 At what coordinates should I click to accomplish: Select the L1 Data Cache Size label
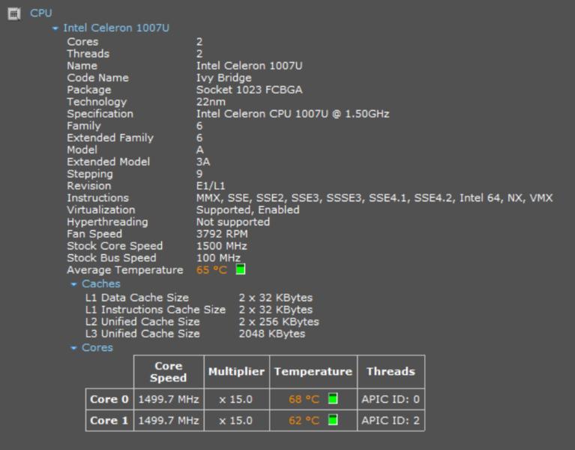137,298
